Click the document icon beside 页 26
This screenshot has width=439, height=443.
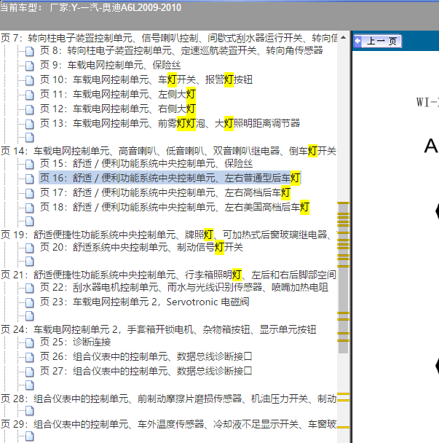tap(29, 358)
